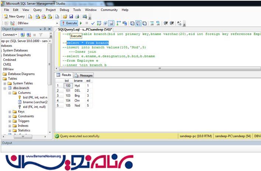The width and height of the screenshot is (261, 171).
Task: Click the green Debug play icon
Action: point(81,23)
